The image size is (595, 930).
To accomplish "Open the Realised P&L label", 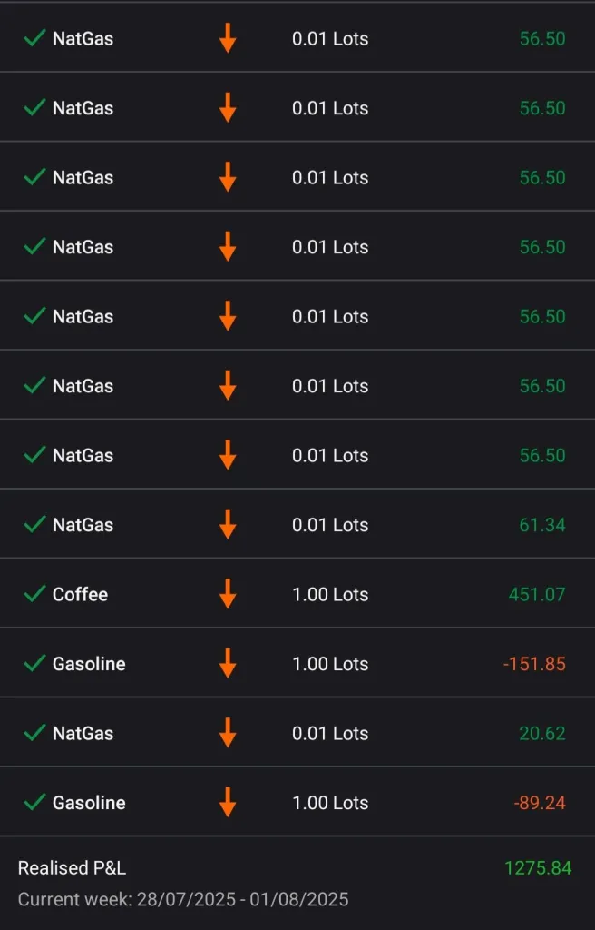I will 72,868.
